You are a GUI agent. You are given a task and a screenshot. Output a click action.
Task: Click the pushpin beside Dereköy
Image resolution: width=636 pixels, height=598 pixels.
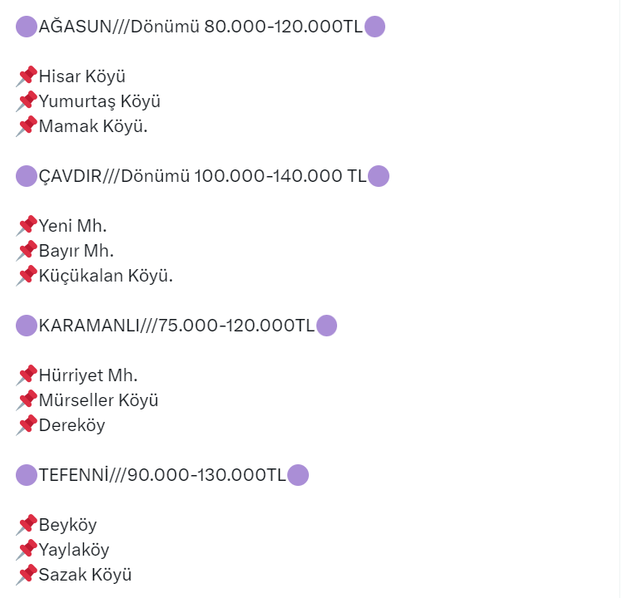[x=27, y=425]
